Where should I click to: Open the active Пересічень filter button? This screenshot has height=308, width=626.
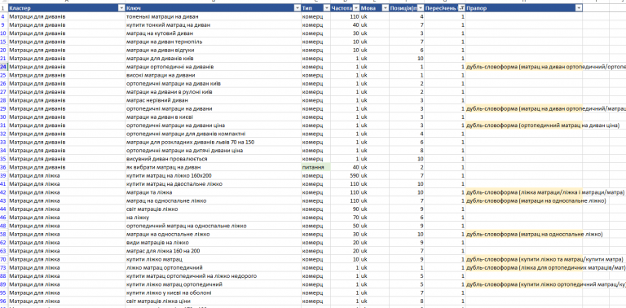(x=461, y=8)
